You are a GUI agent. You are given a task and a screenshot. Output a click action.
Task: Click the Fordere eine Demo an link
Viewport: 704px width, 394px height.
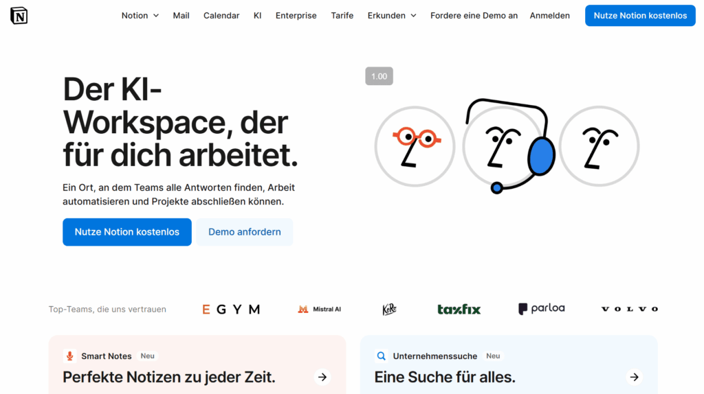474,16
